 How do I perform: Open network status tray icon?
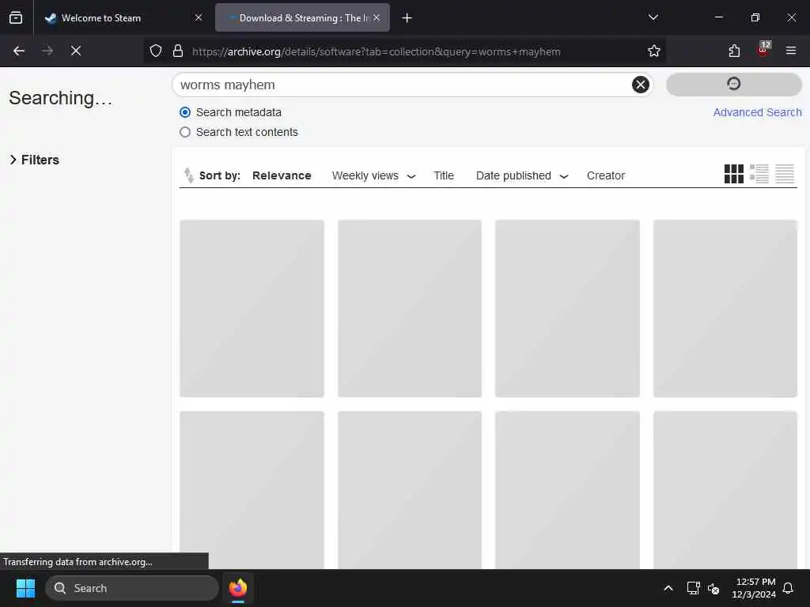point(693,588)
